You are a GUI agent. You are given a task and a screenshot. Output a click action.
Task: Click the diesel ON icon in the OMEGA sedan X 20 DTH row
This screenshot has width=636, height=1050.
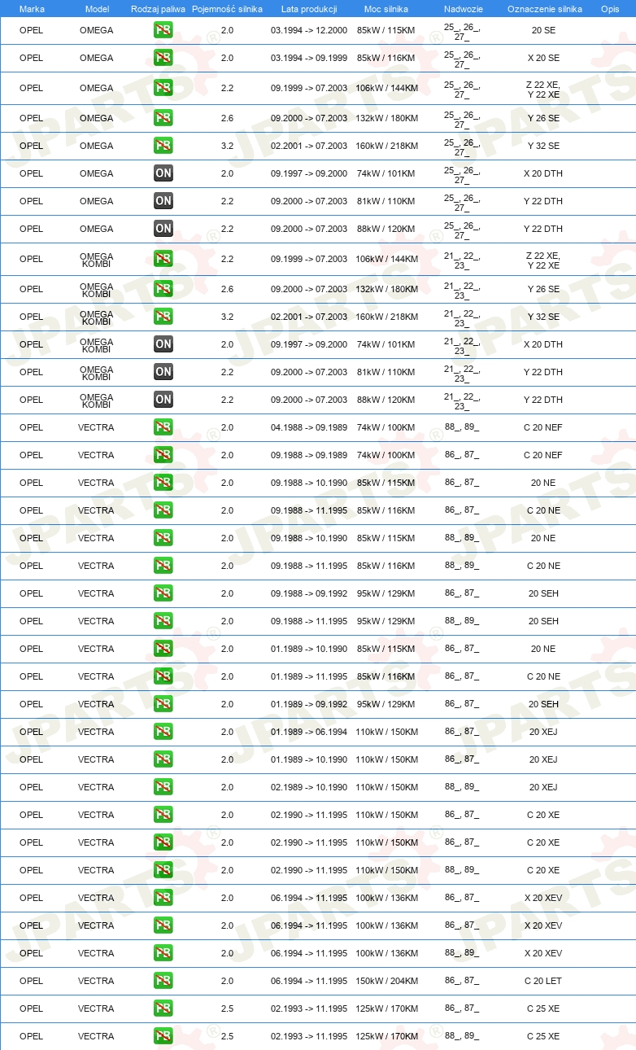click(x=163, y=173)
